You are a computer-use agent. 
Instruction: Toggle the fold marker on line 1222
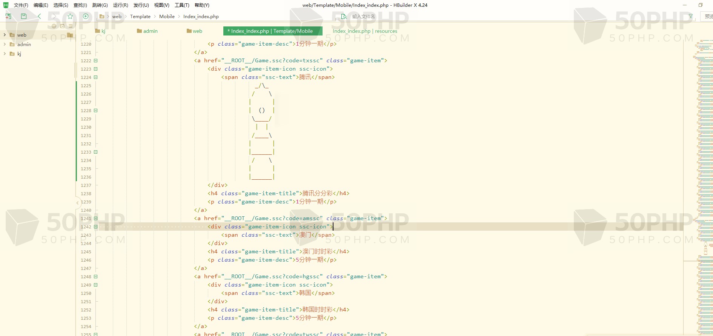click(x=96, y=61)
